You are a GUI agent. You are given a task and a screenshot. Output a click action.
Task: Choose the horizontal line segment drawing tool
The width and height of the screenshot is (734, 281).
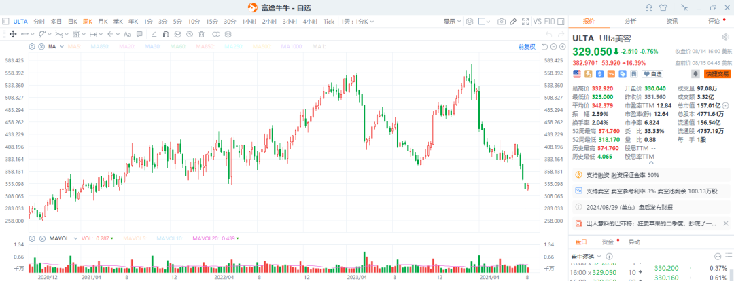(24, 34)
